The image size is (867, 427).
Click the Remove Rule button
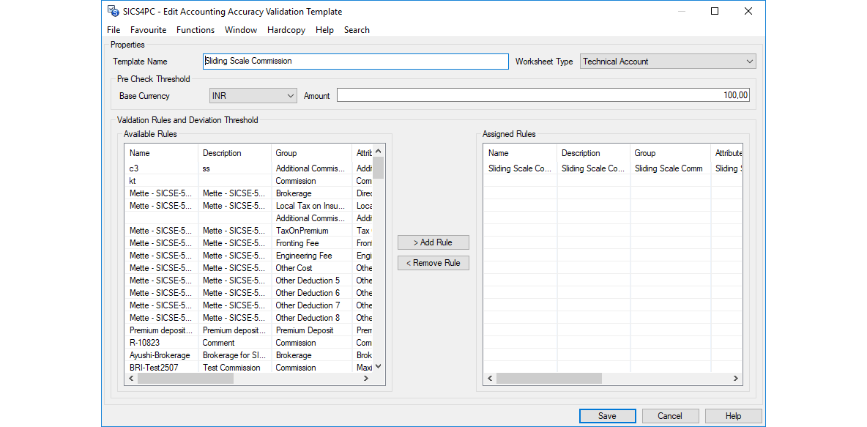point(433,262)
